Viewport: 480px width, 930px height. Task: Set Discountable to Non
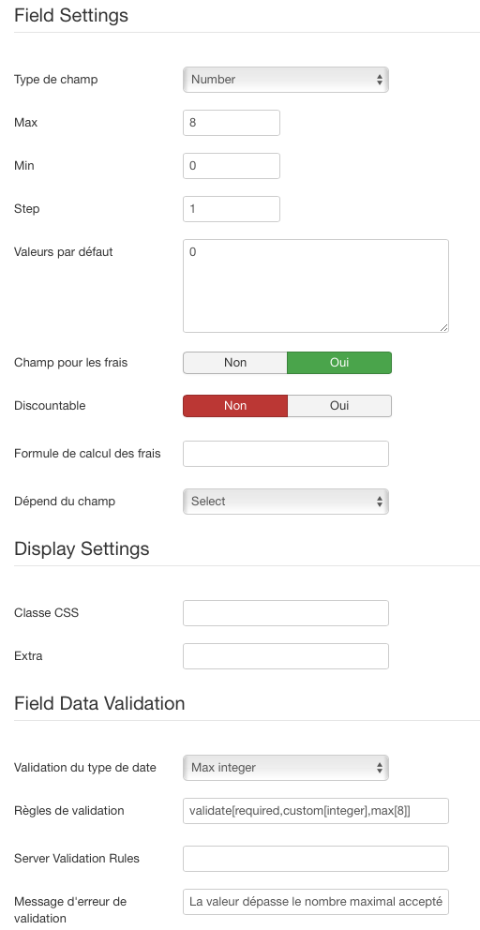235,406
